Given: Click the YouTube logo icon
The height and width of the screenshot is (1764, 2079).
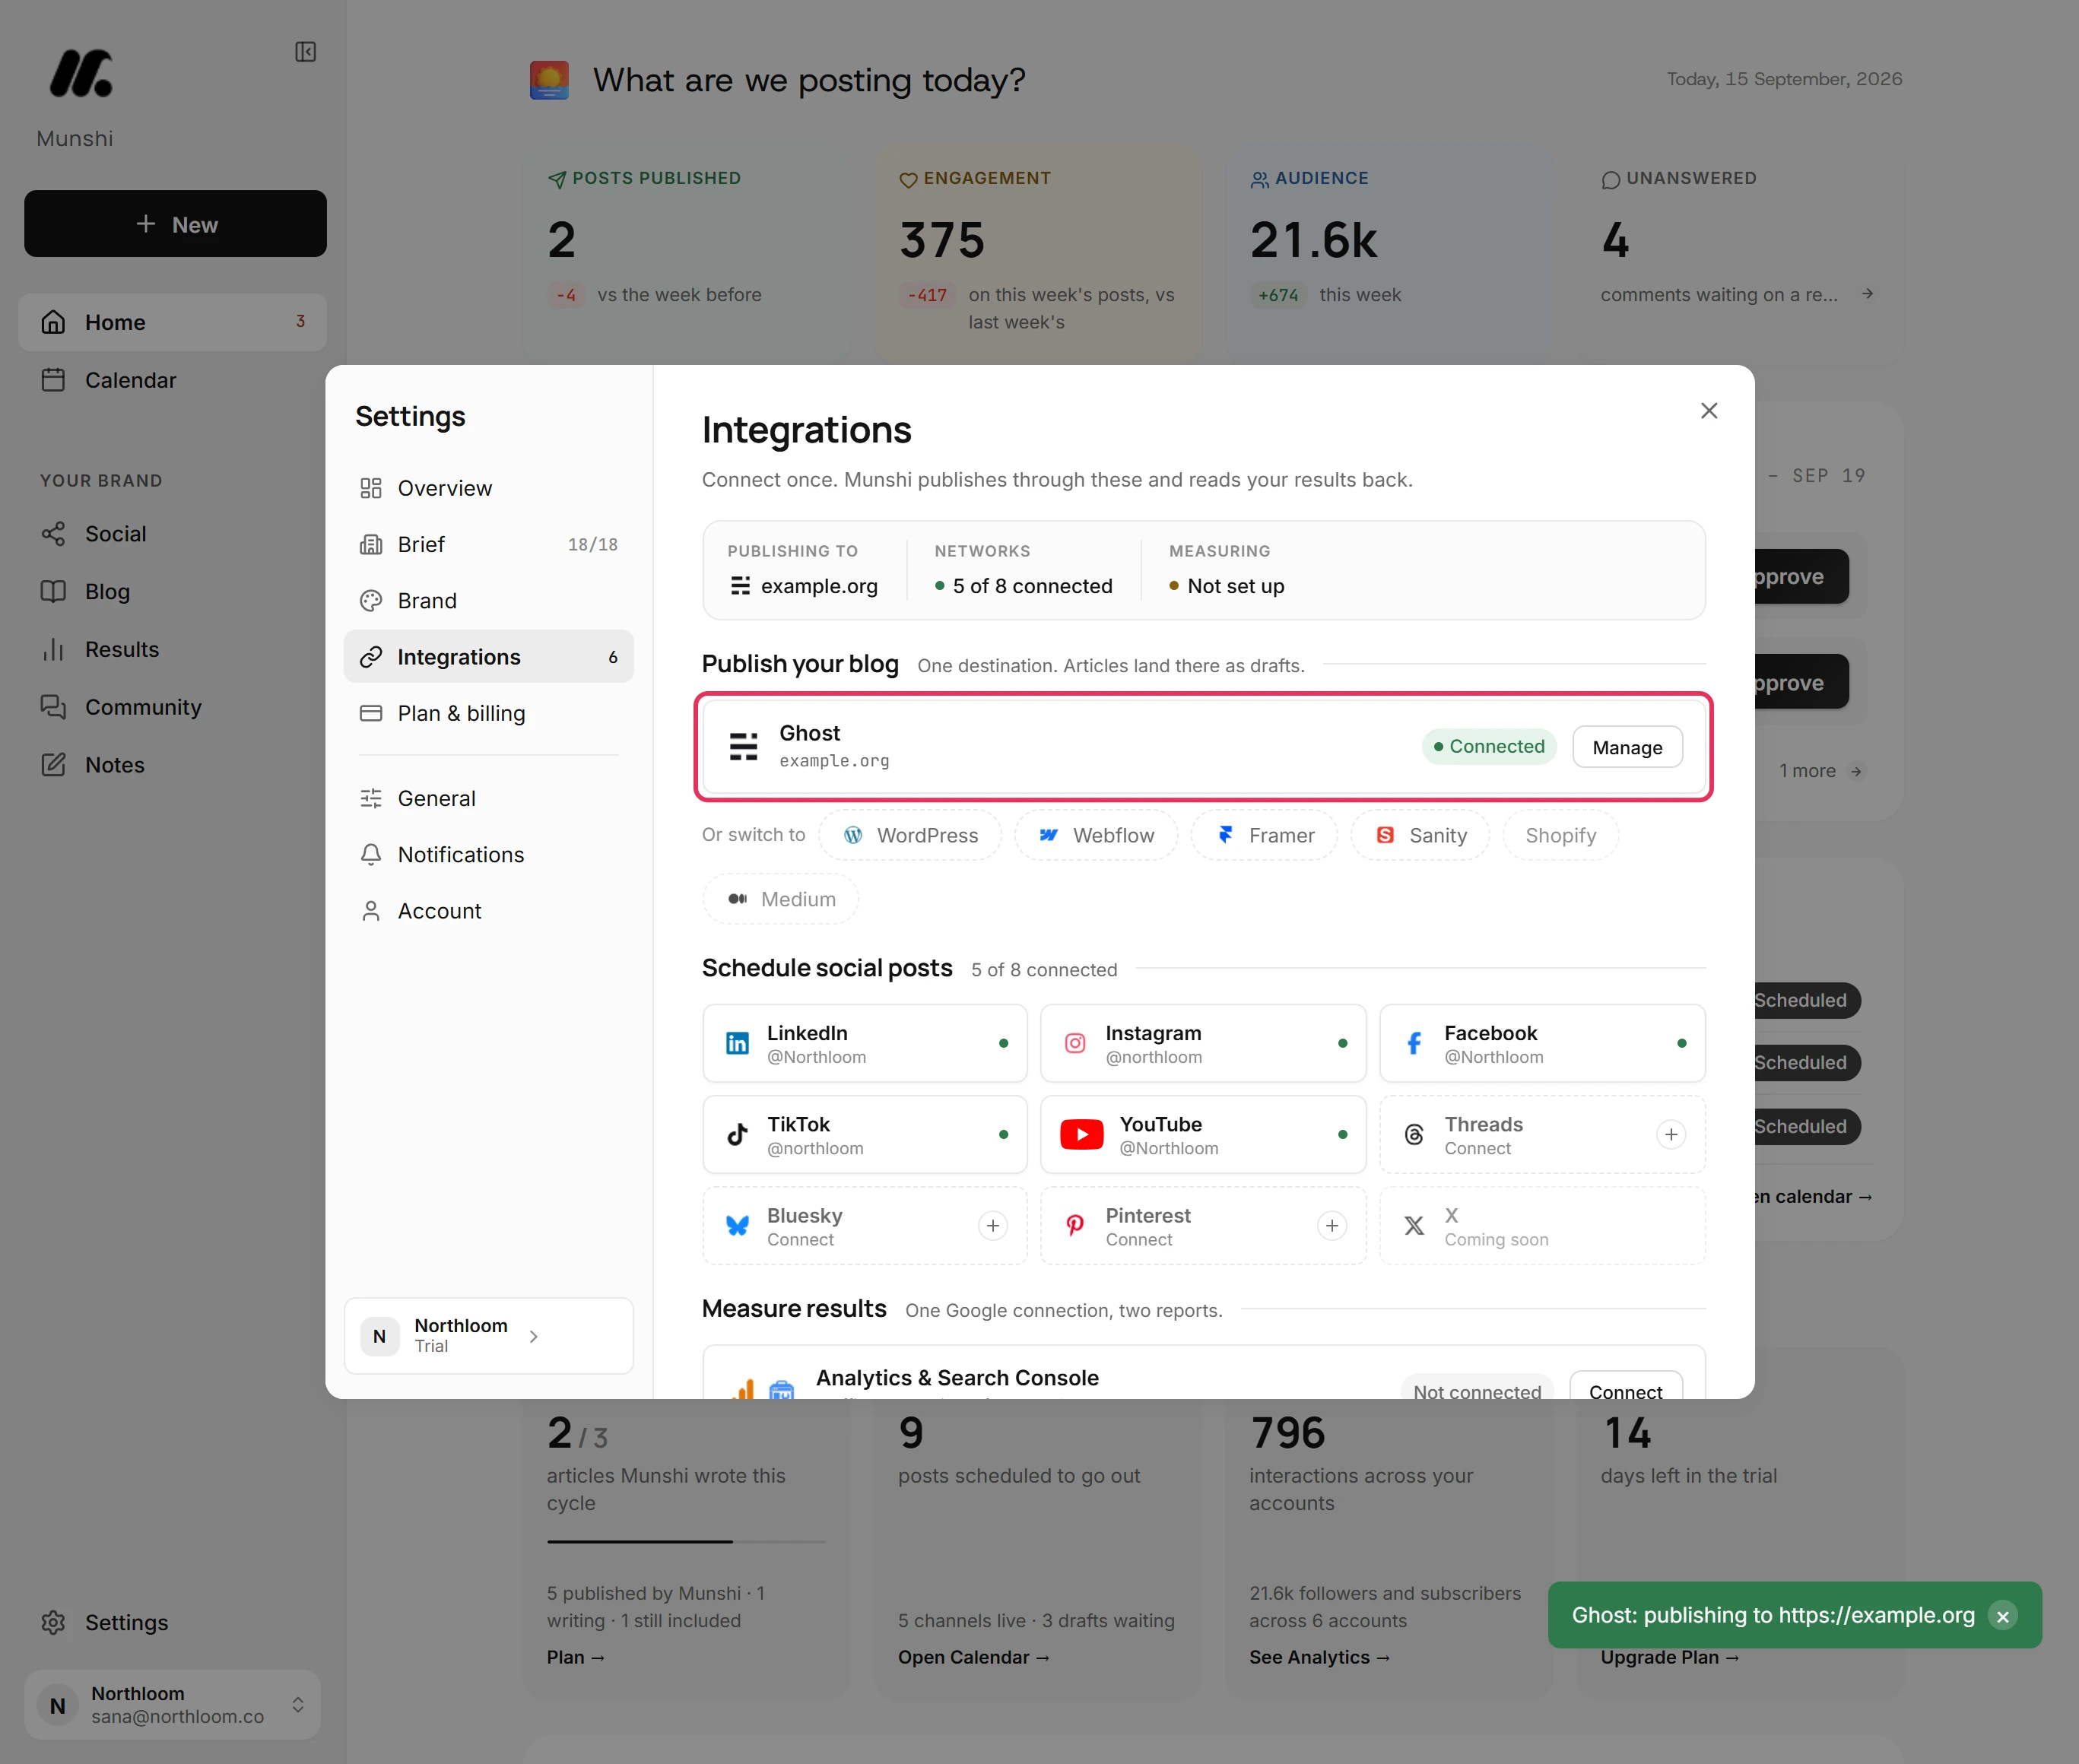Looking at the screenshot, I should click(1082, 1135).
